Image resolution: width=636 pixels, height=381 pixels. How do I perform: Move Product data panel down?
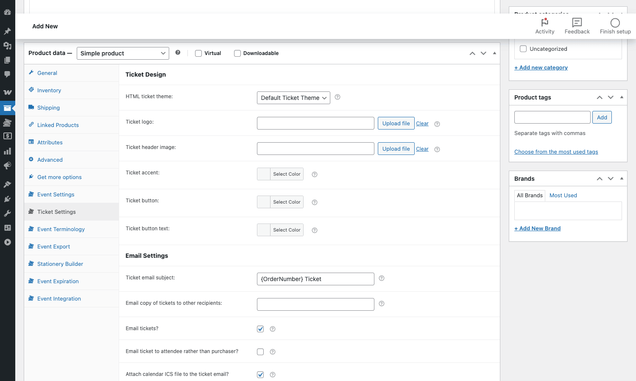[x=483, y=53]
